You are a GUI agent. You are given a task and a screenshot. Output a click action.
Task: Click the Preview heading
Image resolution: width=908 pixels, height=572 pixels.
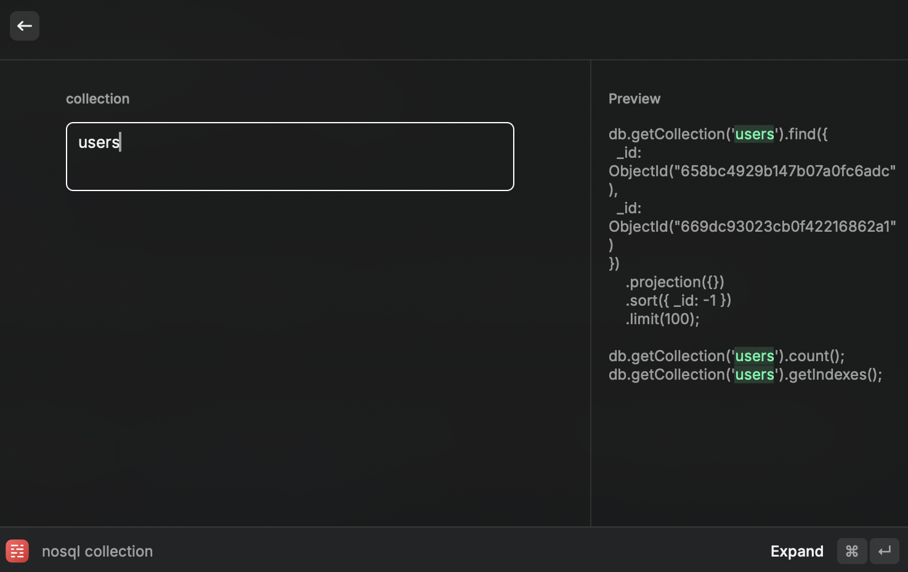(x=634, y=99)
